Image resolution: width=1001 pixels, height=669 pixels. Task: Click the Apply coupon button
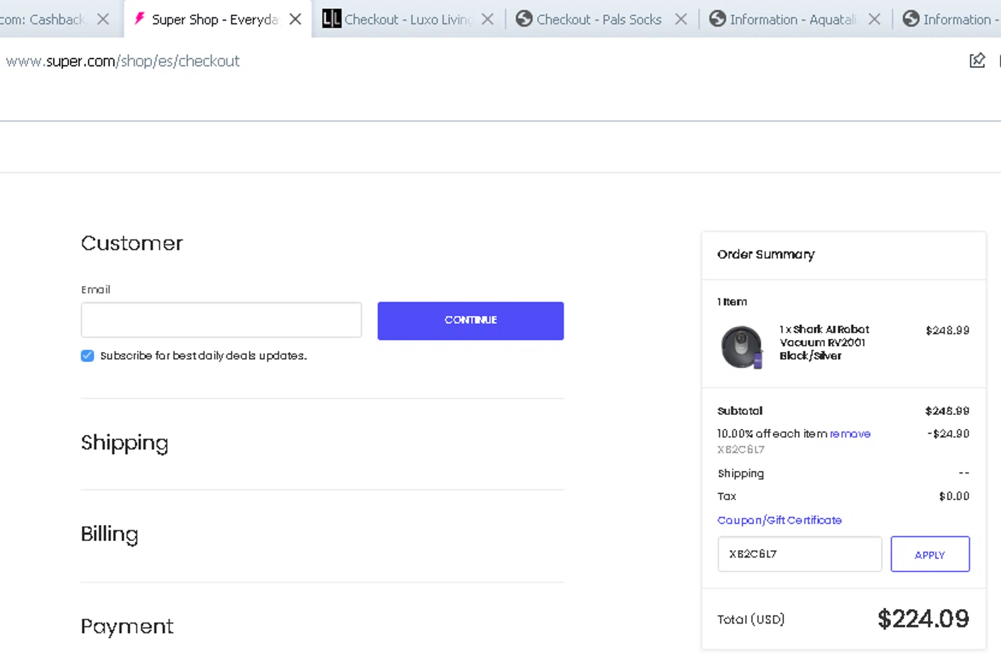(x=930, y=554)
